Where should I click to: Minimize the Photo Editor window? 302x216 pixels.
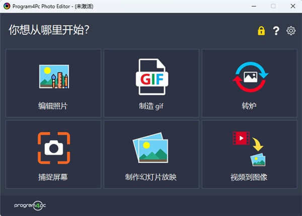[x=254, y=6]
